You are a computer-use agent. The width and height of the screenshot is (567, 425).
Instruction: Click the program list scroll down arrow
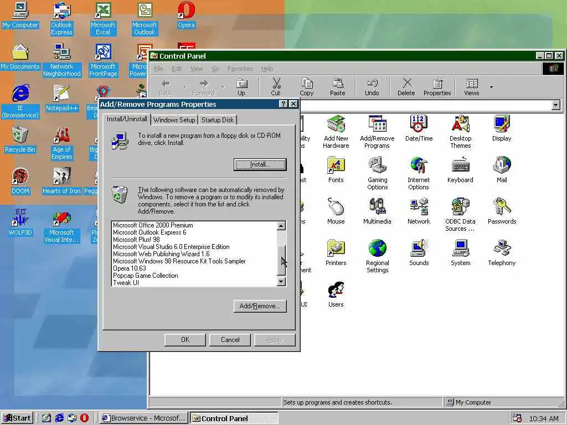(x=281, y=282)
